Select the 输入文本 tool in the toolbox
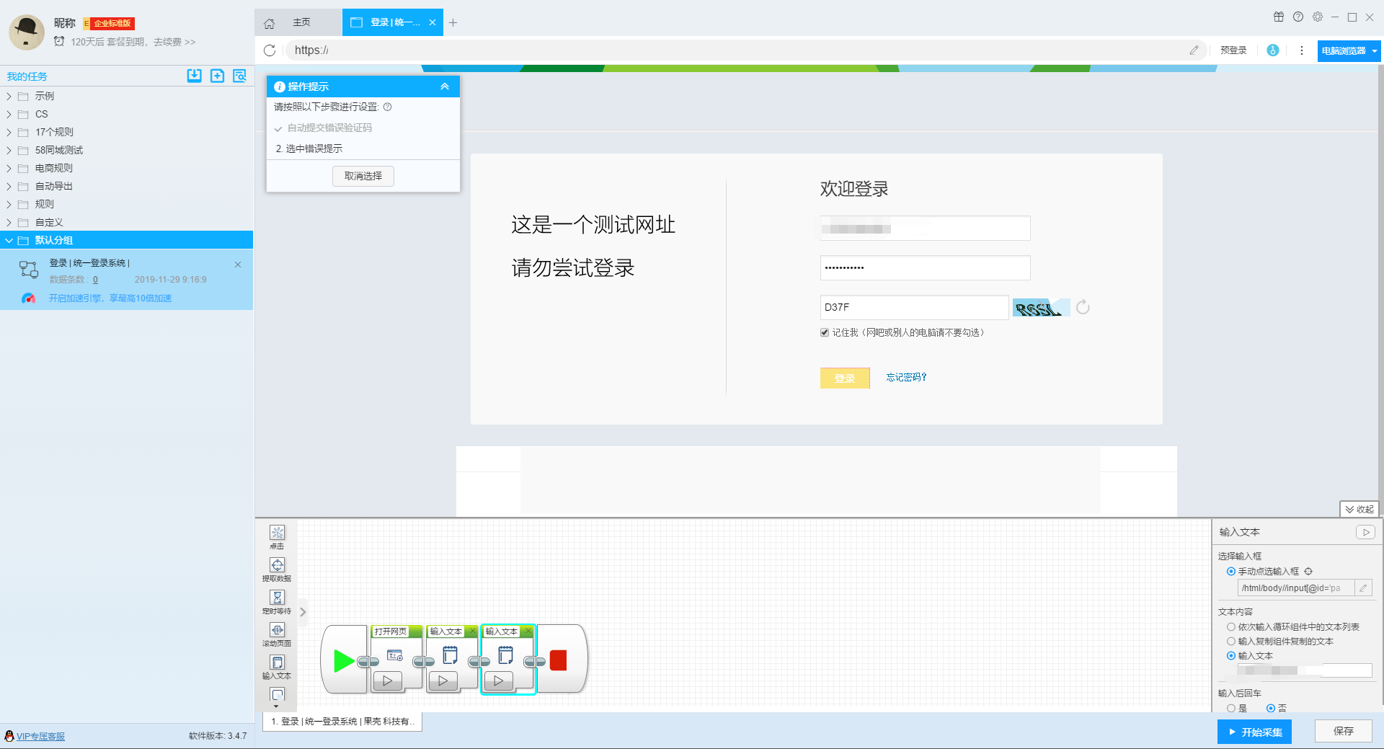The width and height of the screenshot is (1384, 749). click(277, 662)
